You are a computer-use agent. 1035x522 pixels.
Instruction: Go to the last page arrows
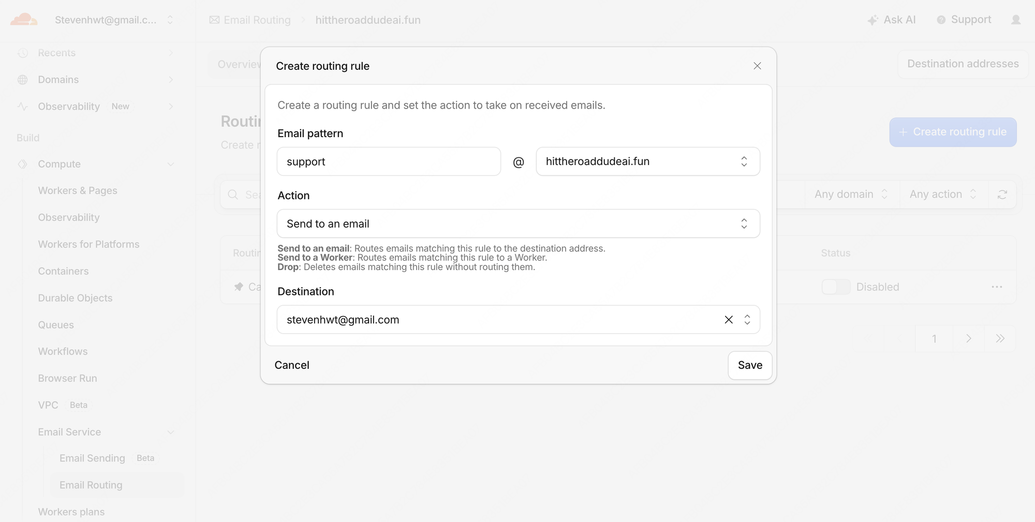1000,338
